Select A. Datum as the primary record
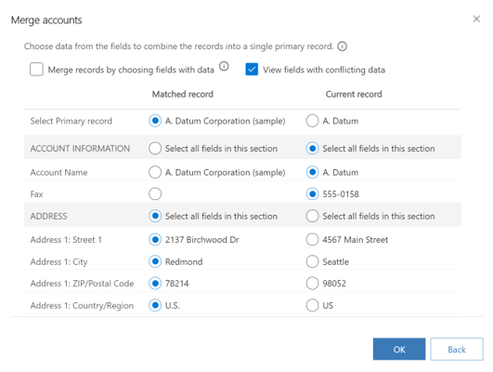This screenshot has width=493, height=372. (312, 121)
